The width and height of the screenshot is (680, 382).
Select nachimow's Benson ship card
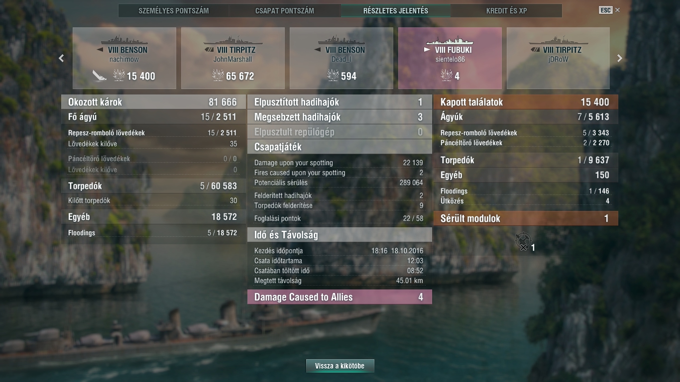coord(124,58)
